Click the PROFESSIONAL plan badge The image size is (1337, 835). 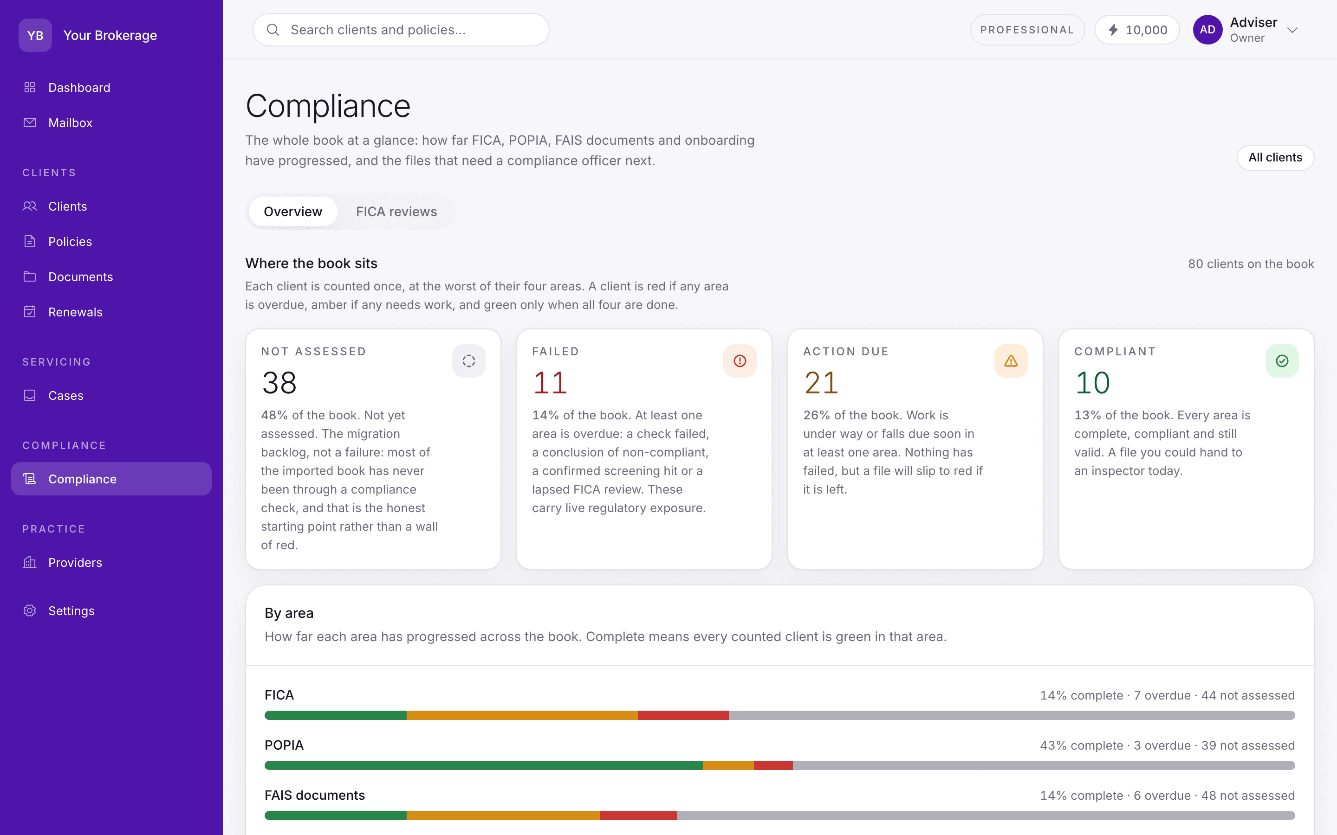(x=1027, y=30)
